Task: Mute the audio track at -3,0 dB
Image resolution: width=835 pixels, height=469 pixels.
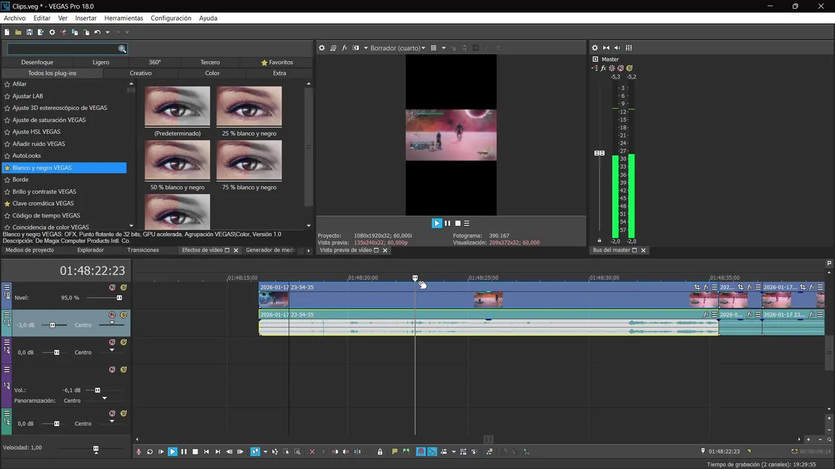Action: [112, 315]
